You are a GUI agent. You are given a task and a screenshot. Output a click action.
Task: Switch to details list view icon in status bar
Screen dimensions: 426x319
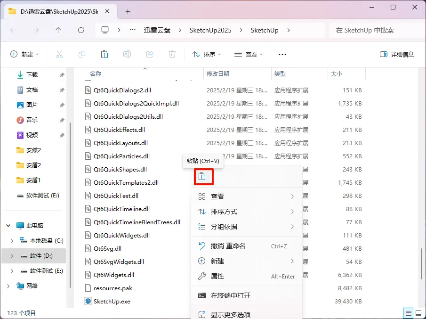coord(408,313)
